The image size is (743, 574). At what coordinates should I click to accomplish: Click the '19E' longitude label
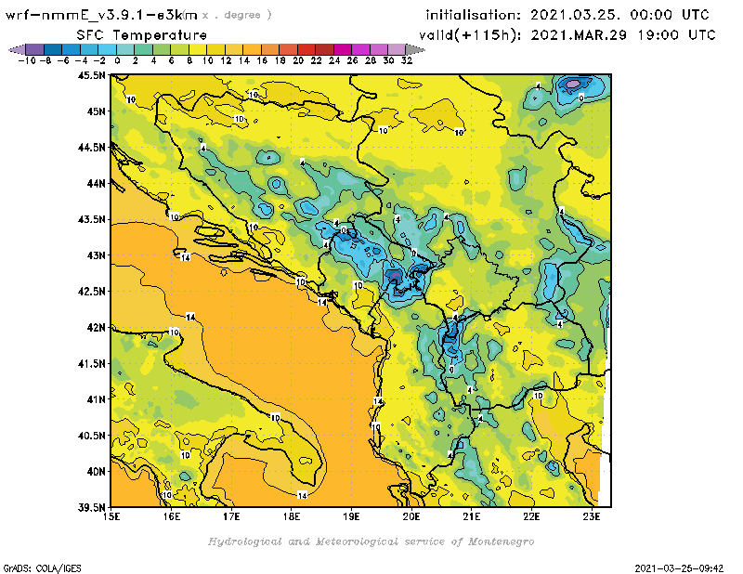(x=352, y=516)
